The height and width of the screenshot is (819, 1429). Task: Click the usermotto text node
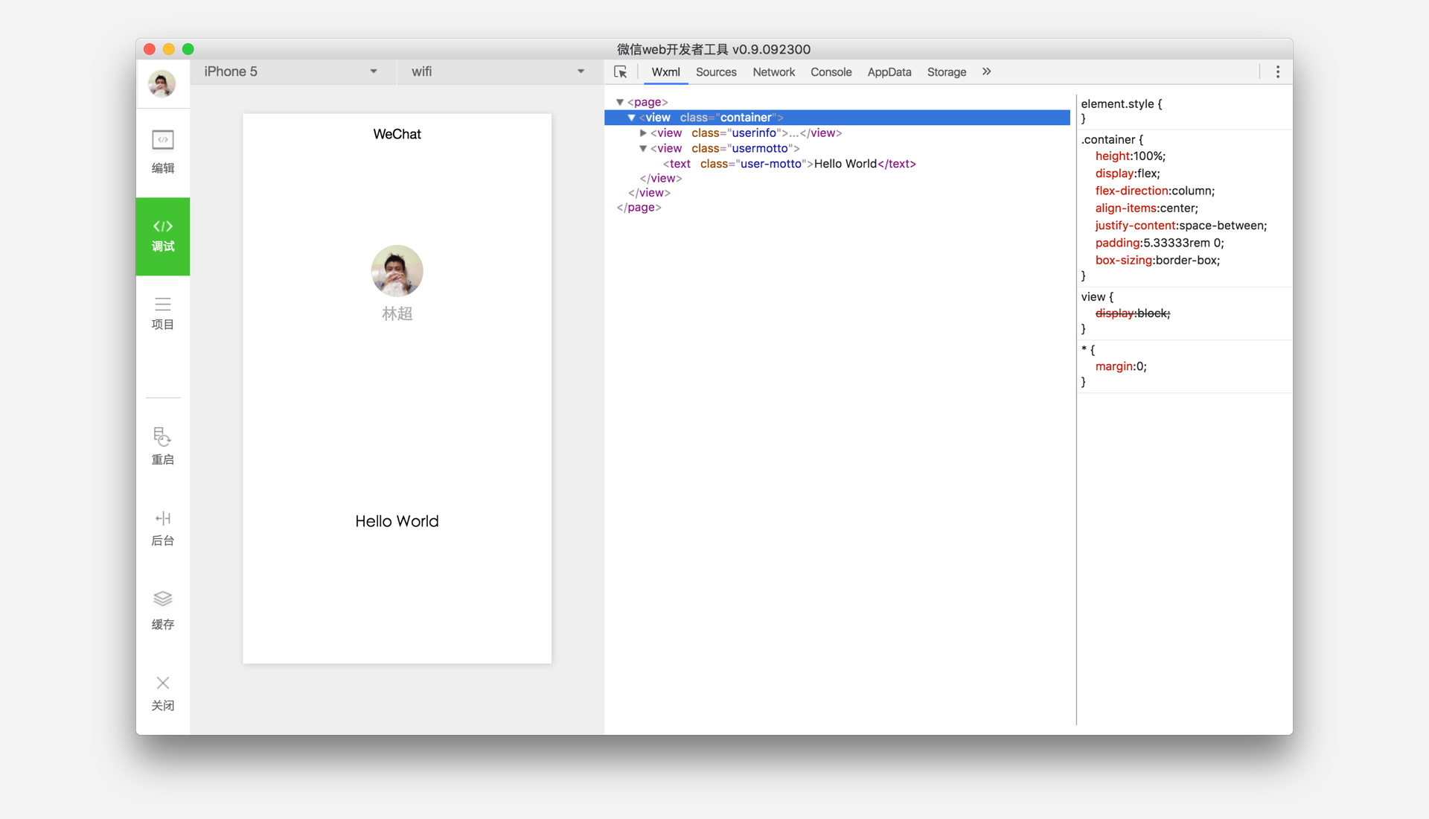pos(776,163)
